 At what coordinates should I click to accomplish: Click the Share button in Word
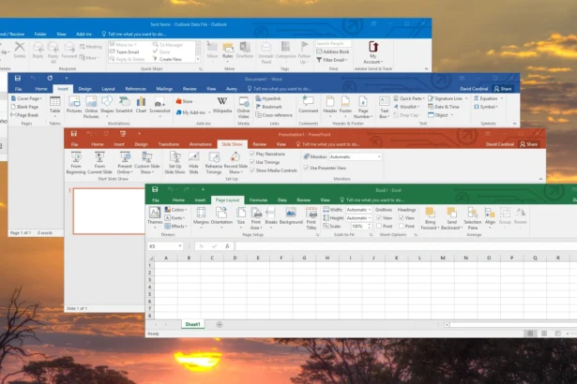point(503,89)
